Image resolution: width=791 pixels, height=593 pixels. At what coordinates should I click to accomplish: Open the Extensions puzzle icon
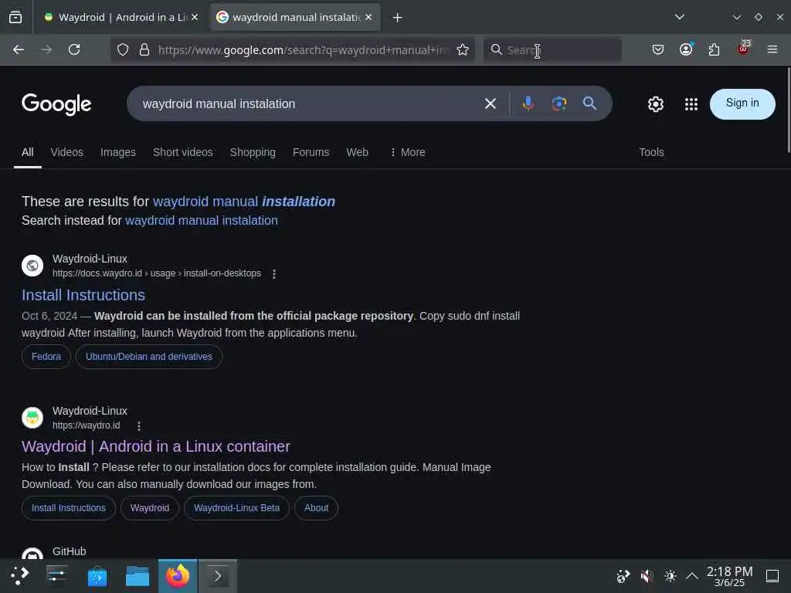(714, 49)
